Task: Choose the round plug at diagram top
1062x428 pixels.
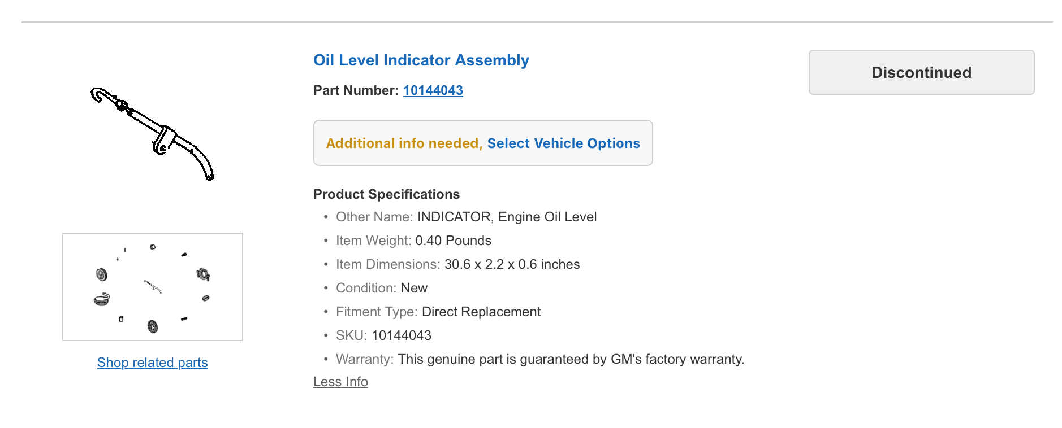Action: tap(153, 247)
